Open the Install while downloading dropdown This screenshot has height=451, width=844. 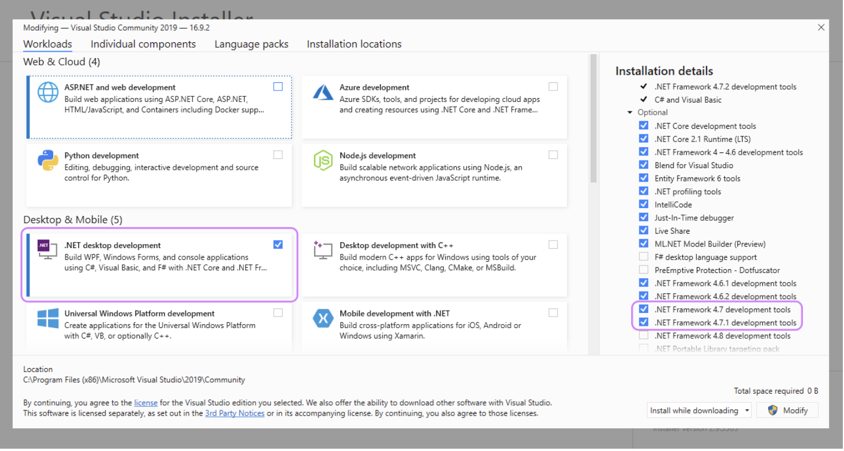click(x=700, y=410)
